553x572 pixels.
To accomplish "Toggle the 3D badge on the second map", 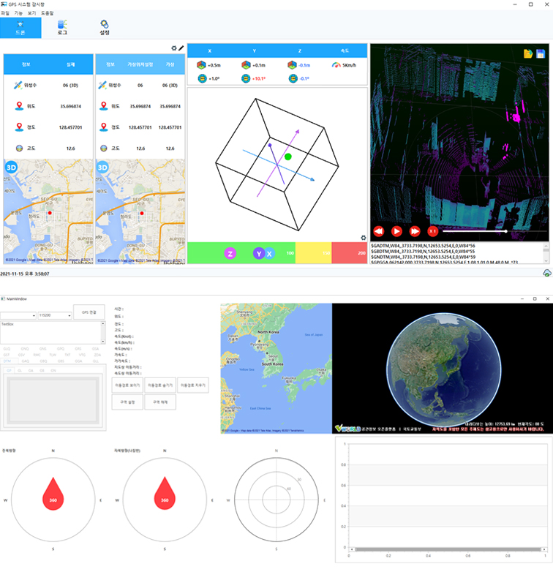I will [103, 167].
